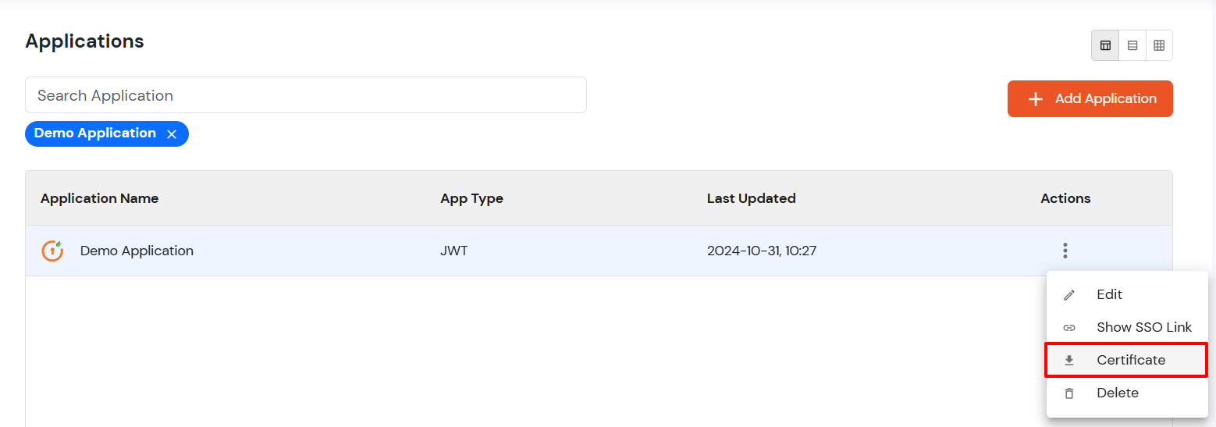Screen dimensions: 1216x427
Task: Switch to the grid view icon
Action: click(x=1159, y=45)
